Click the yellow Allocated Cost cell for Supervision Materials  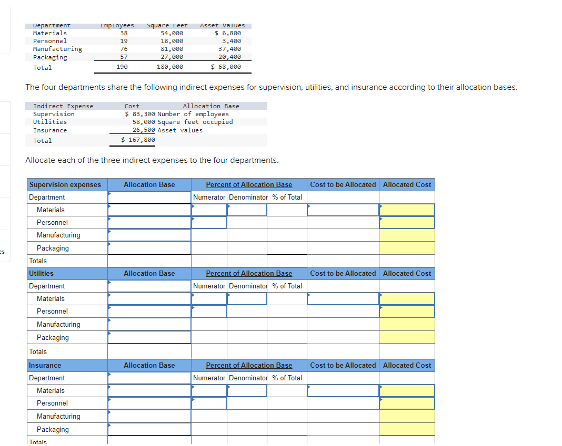coord(407,209)
